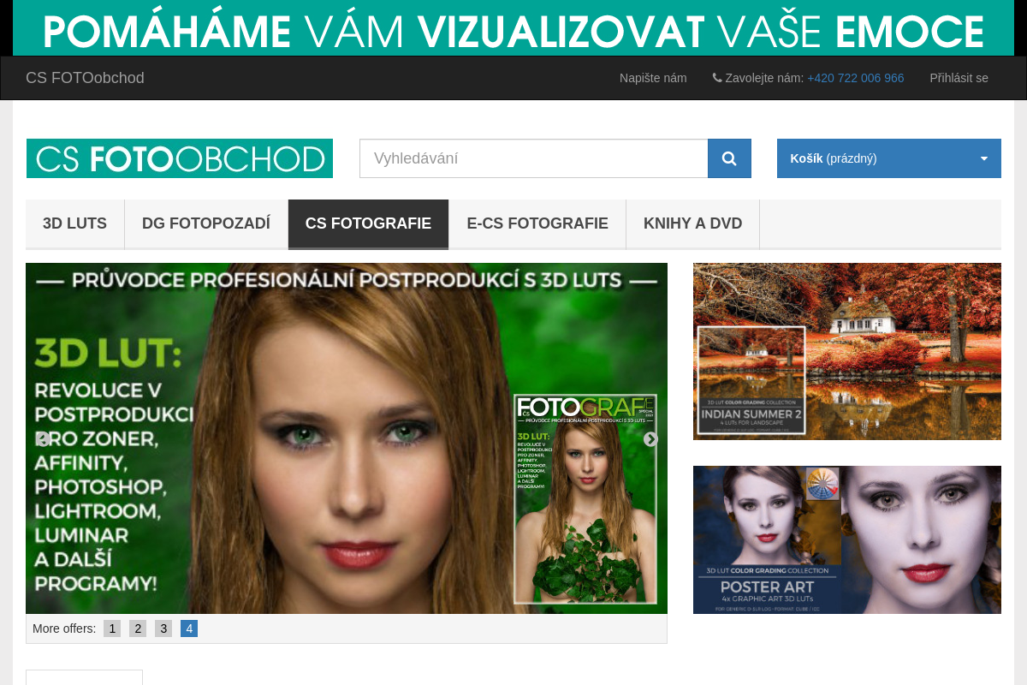Click the CS FOTOOBCHOD green logo
The width and height of the screenshot is (1027, 685).
tap(180, 158)
